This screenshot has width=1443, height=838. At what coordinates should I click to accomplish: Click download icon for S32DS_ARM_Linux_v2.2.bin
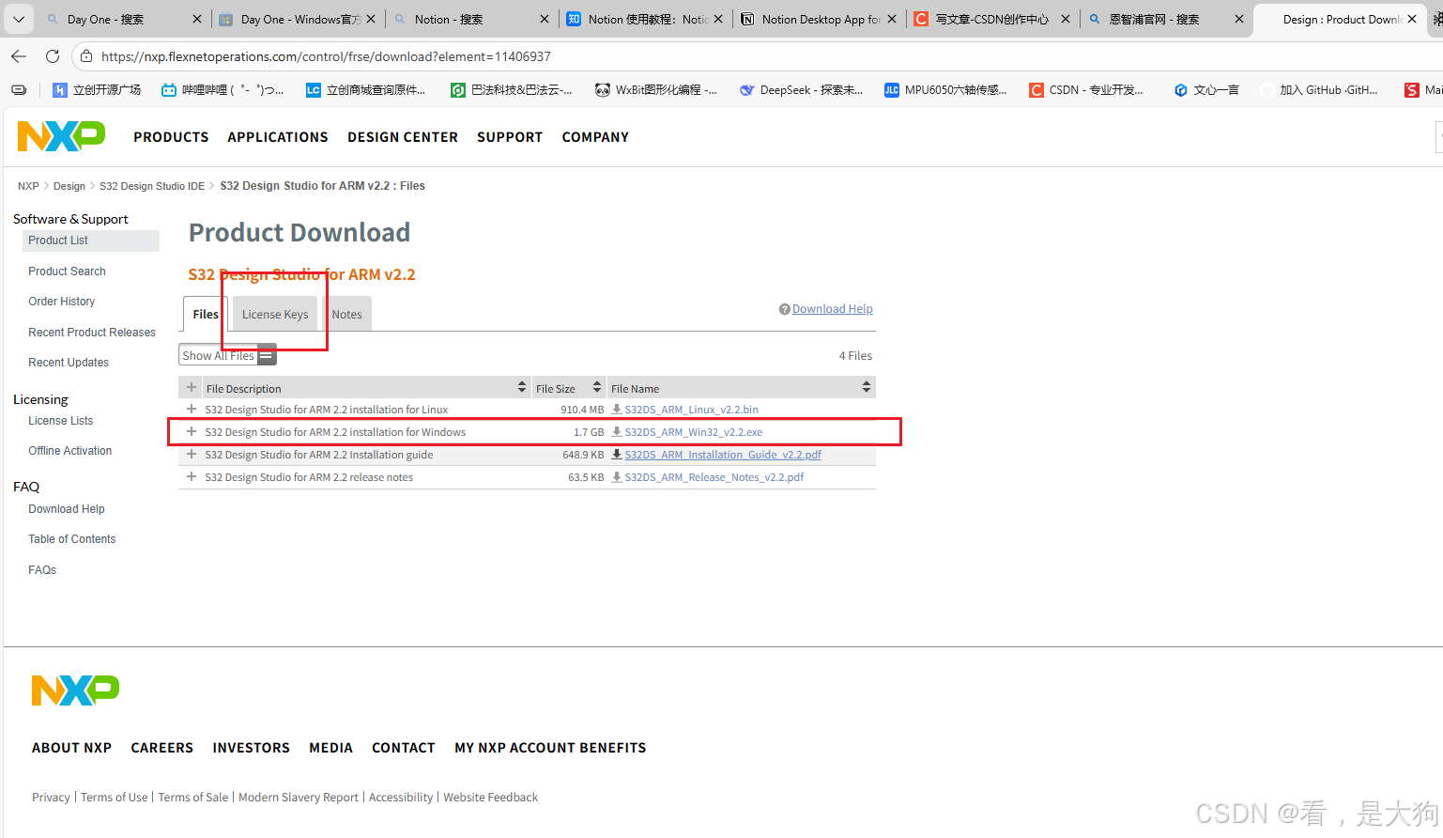(617, 410)
